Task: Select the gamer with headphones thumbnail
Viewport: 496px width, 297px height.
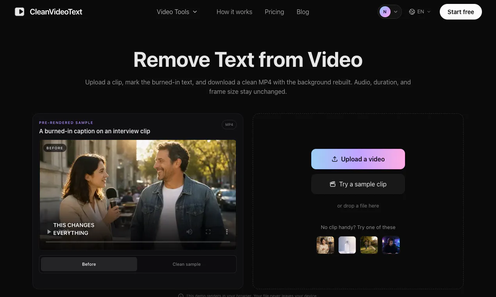Action: point(391,245)
